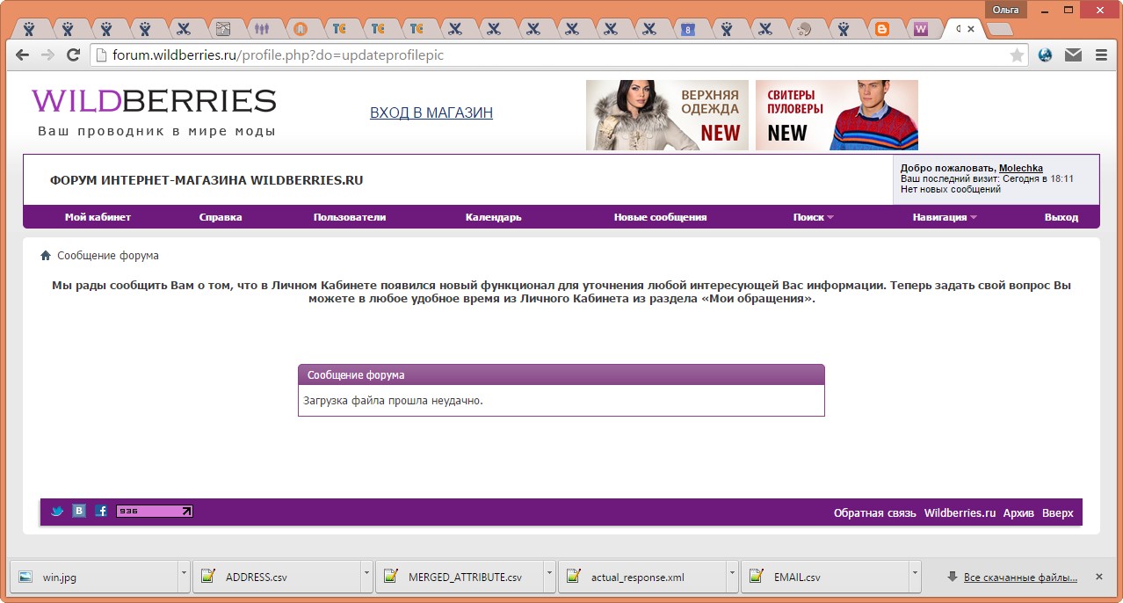Expand the win.jpg download options arrow
The height and width of the screenshot is (603, 1123).
[185, 578]
